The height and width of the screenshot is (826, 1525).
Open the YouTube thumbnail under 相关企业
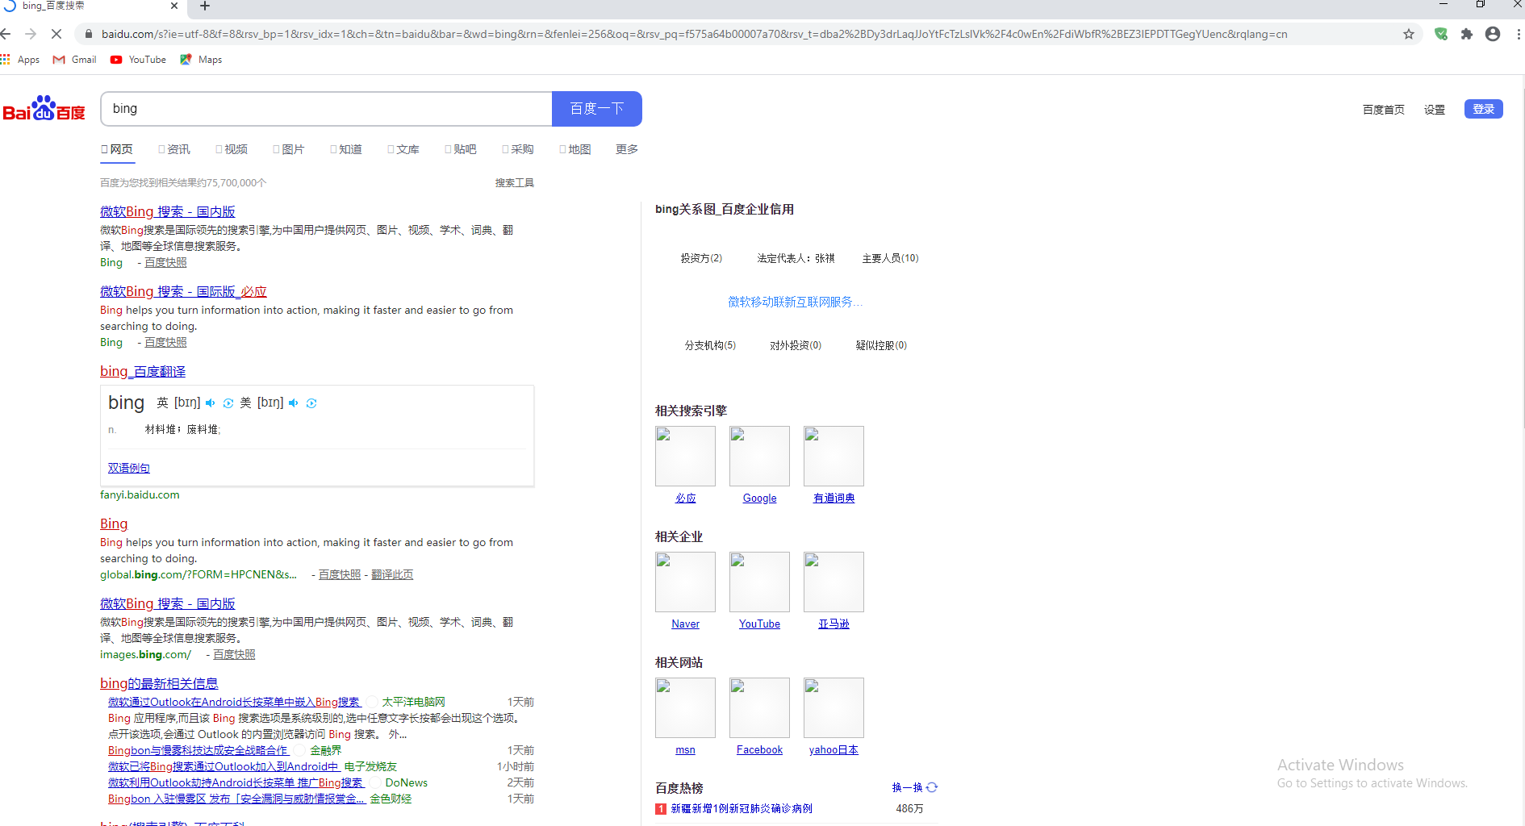tap(759, 582)
